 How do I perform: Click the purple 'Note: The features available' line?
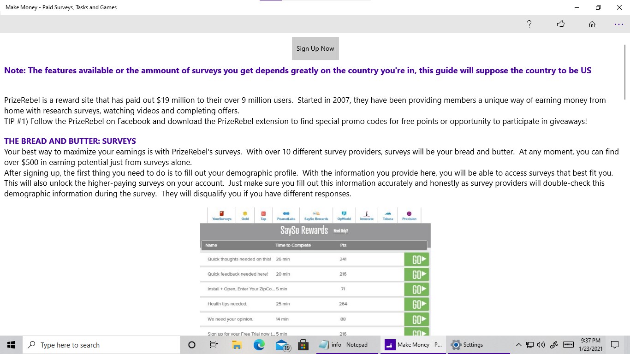(297, 71)
